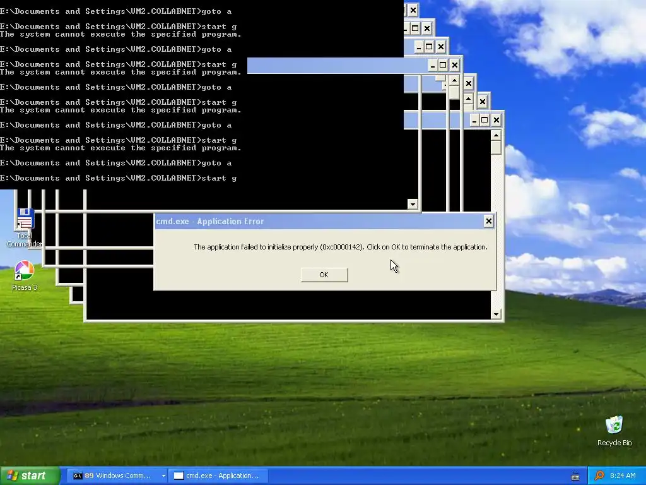Click scroll-down arrow beside the 'start g' console
Screen dimensions: 646x485
click(413, 204)
